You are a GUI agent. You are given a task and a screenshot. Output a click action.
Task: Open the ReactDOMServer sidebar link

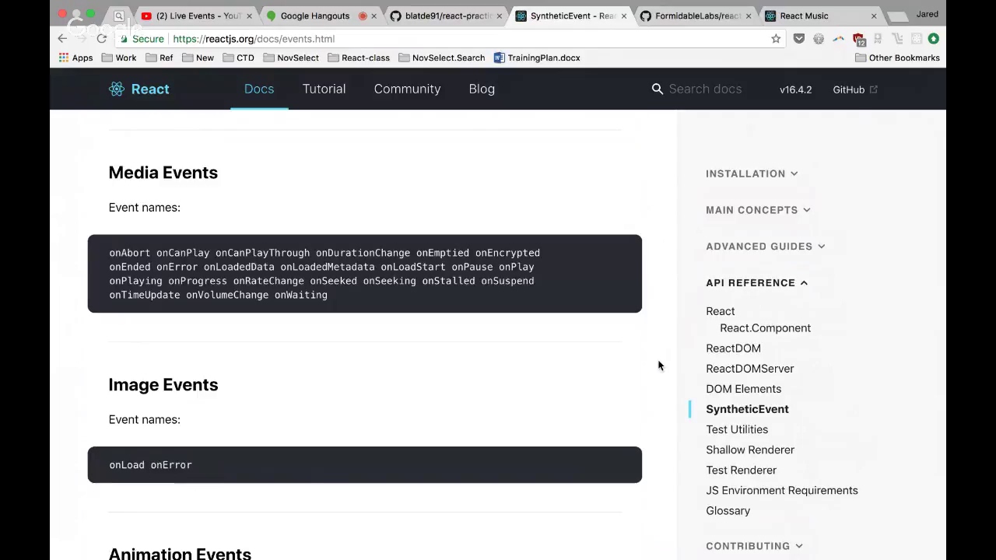pyautogui.click(x=749, y=369)
